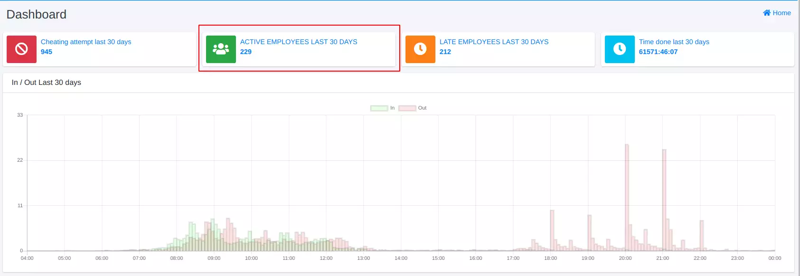Open the Home breadcrumb text link
This screenshot has width=800, height=276.
coord(781,13)
